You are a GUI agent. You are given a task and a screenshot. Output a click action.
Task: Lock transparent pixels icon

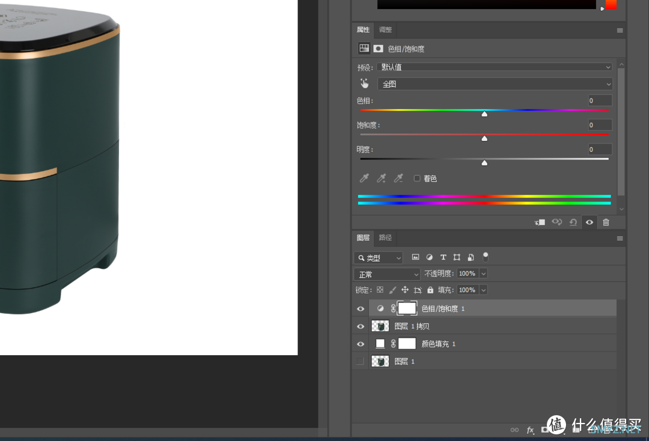click(380, 290)
